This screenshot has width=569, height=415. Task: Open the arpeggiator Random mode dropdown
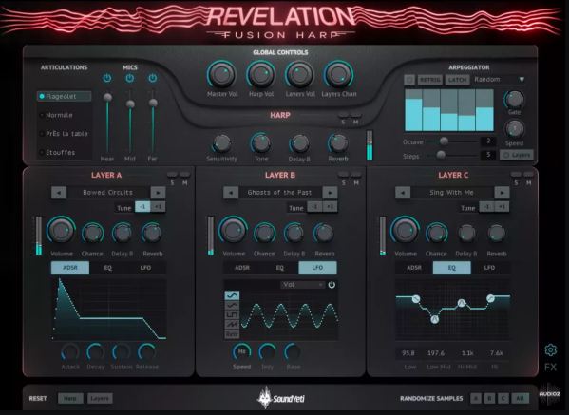coord(499,80)
